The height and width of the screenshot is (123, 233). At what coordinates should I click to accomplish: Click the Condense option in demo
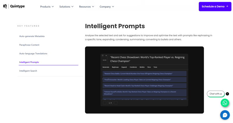click(134, 67)
